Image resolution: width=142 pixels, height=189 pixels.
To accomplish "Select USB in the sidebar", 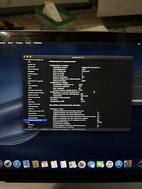I will 30,88.
